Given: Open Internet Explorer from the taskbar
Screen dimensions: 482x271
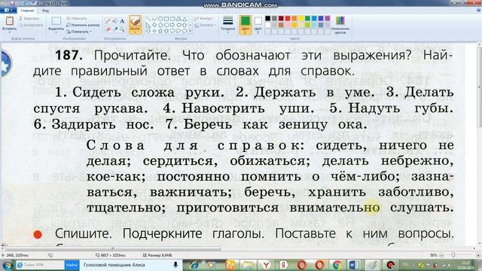Looking at the screenshot, I should 194,265.
